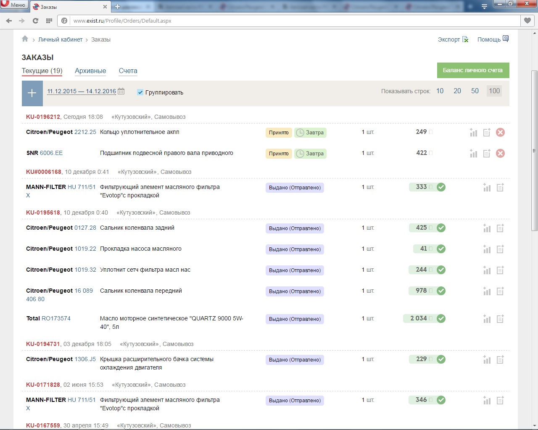This screenshot has width=538, height=430.
Task: Open part number 2212.25 link
Action: (85, 132)
